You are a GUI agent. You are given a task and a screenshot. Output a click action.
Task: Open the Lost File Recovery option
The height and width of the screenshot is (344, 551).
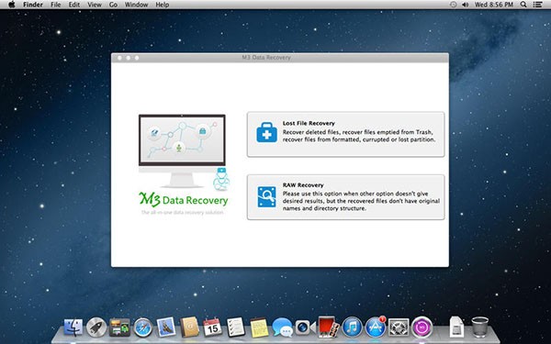(346, 135)
